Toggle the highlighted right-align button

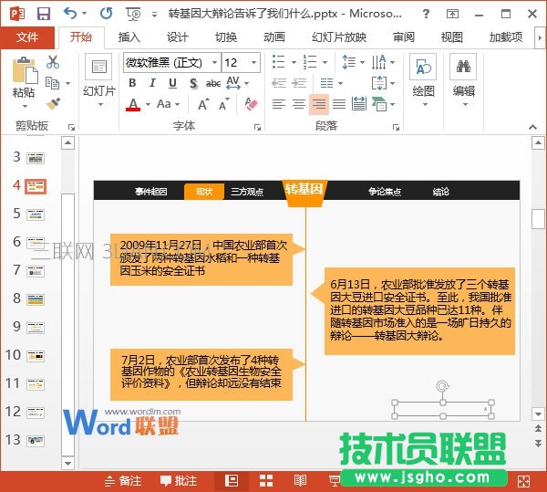point(319,104)
